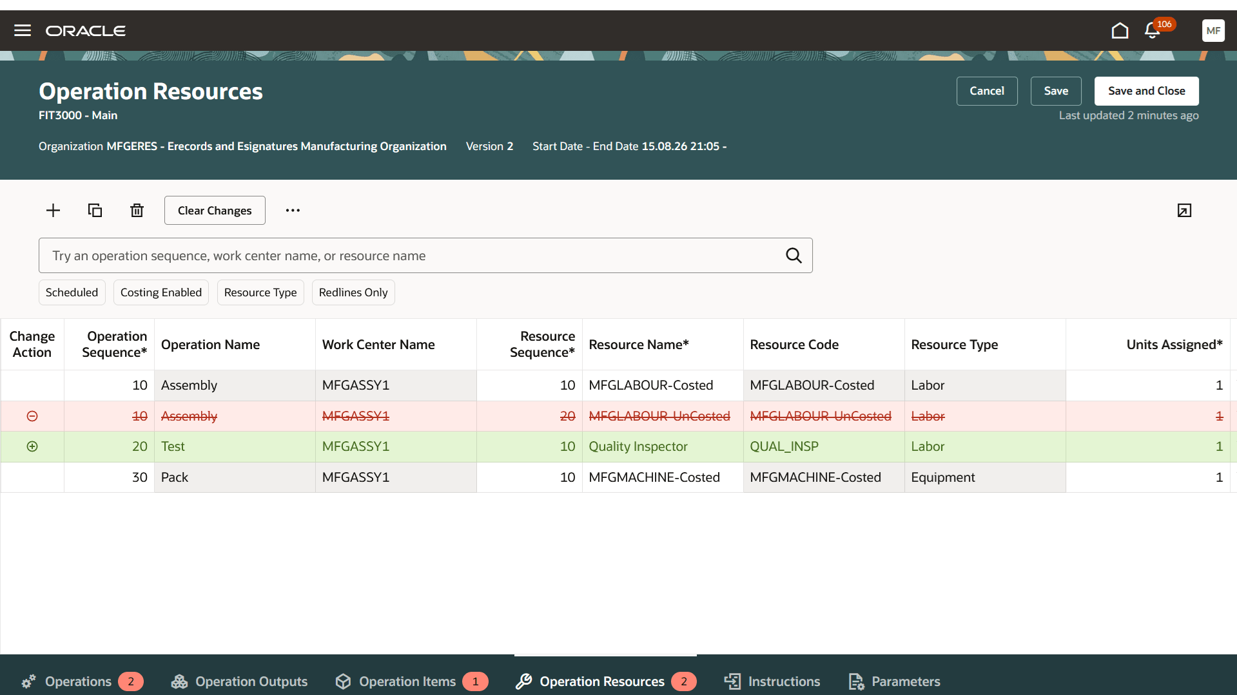Select the MFGMACHINE-Costed resource name cell
This screenshot has width=1237, height=695.
point(662,477)
